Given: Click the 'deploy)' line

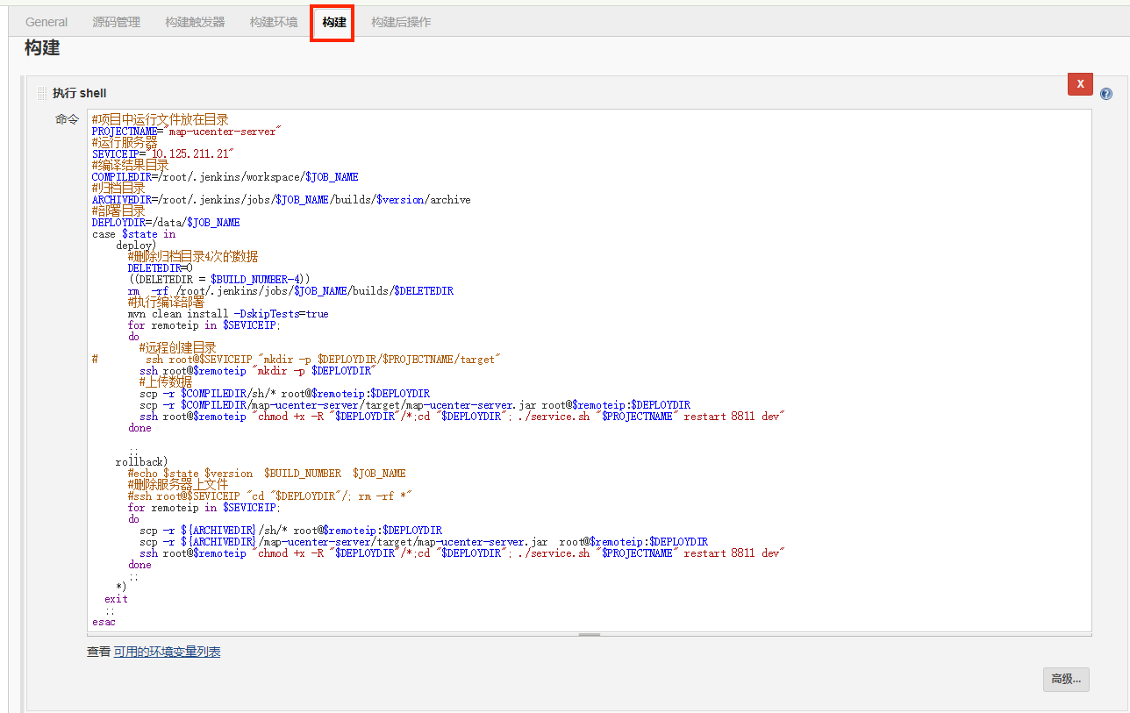Looking at the screenshot, I should (136, 246).
